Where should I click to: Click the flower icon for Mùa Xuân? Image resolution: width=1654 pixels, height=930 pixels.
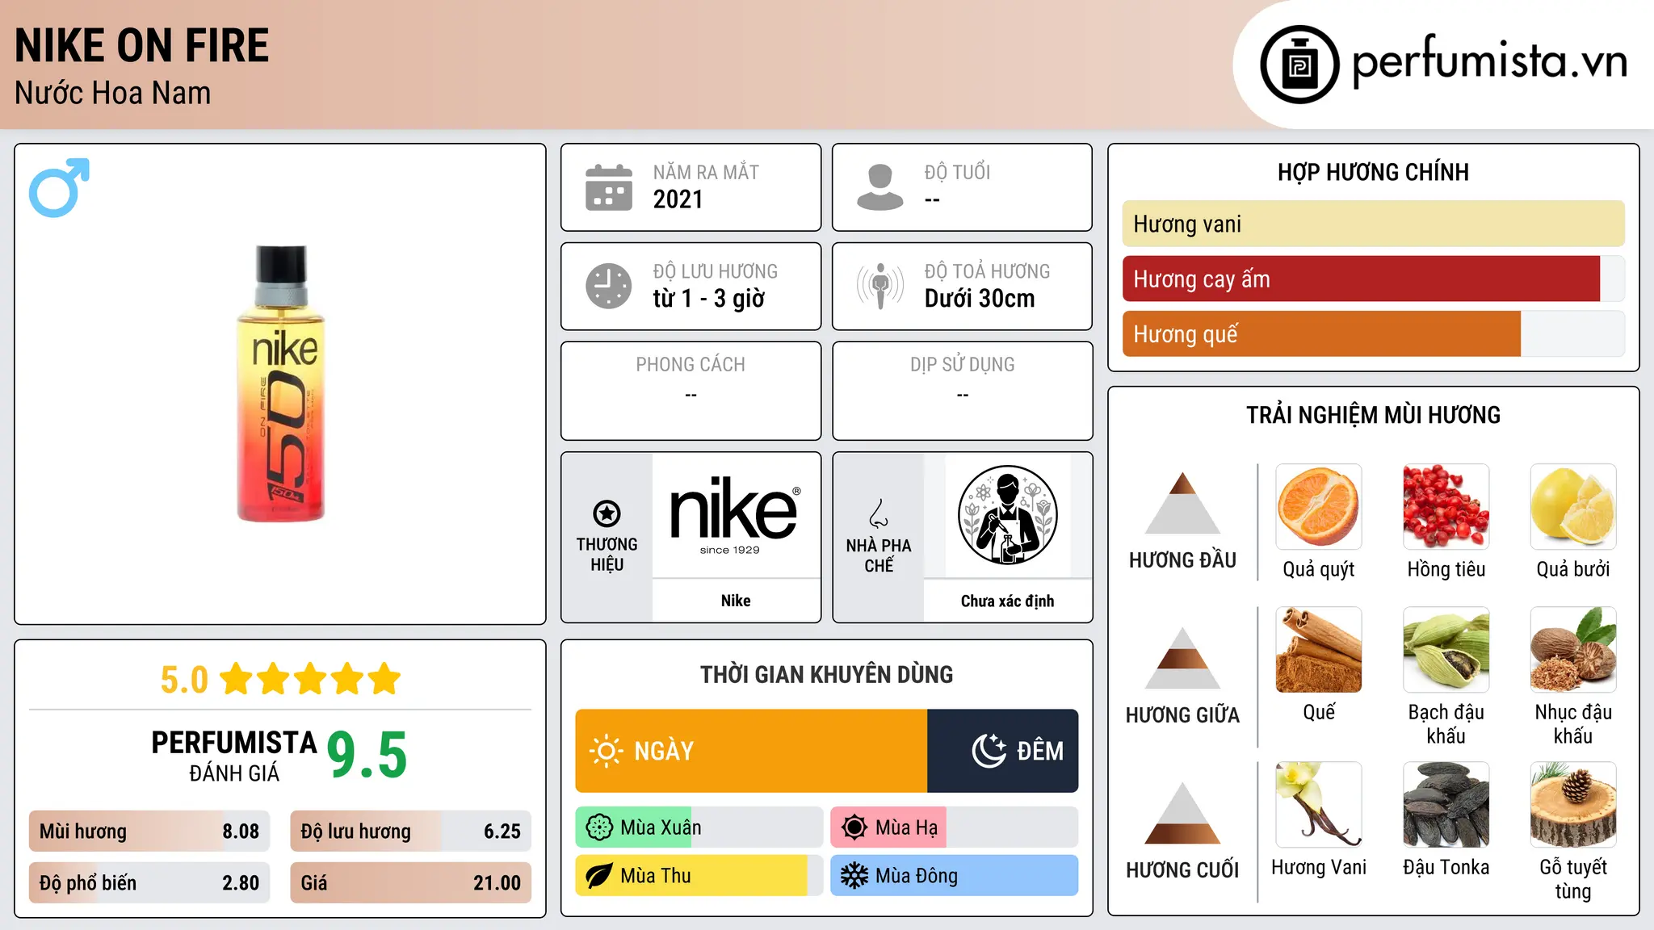(x=599, y=827)
